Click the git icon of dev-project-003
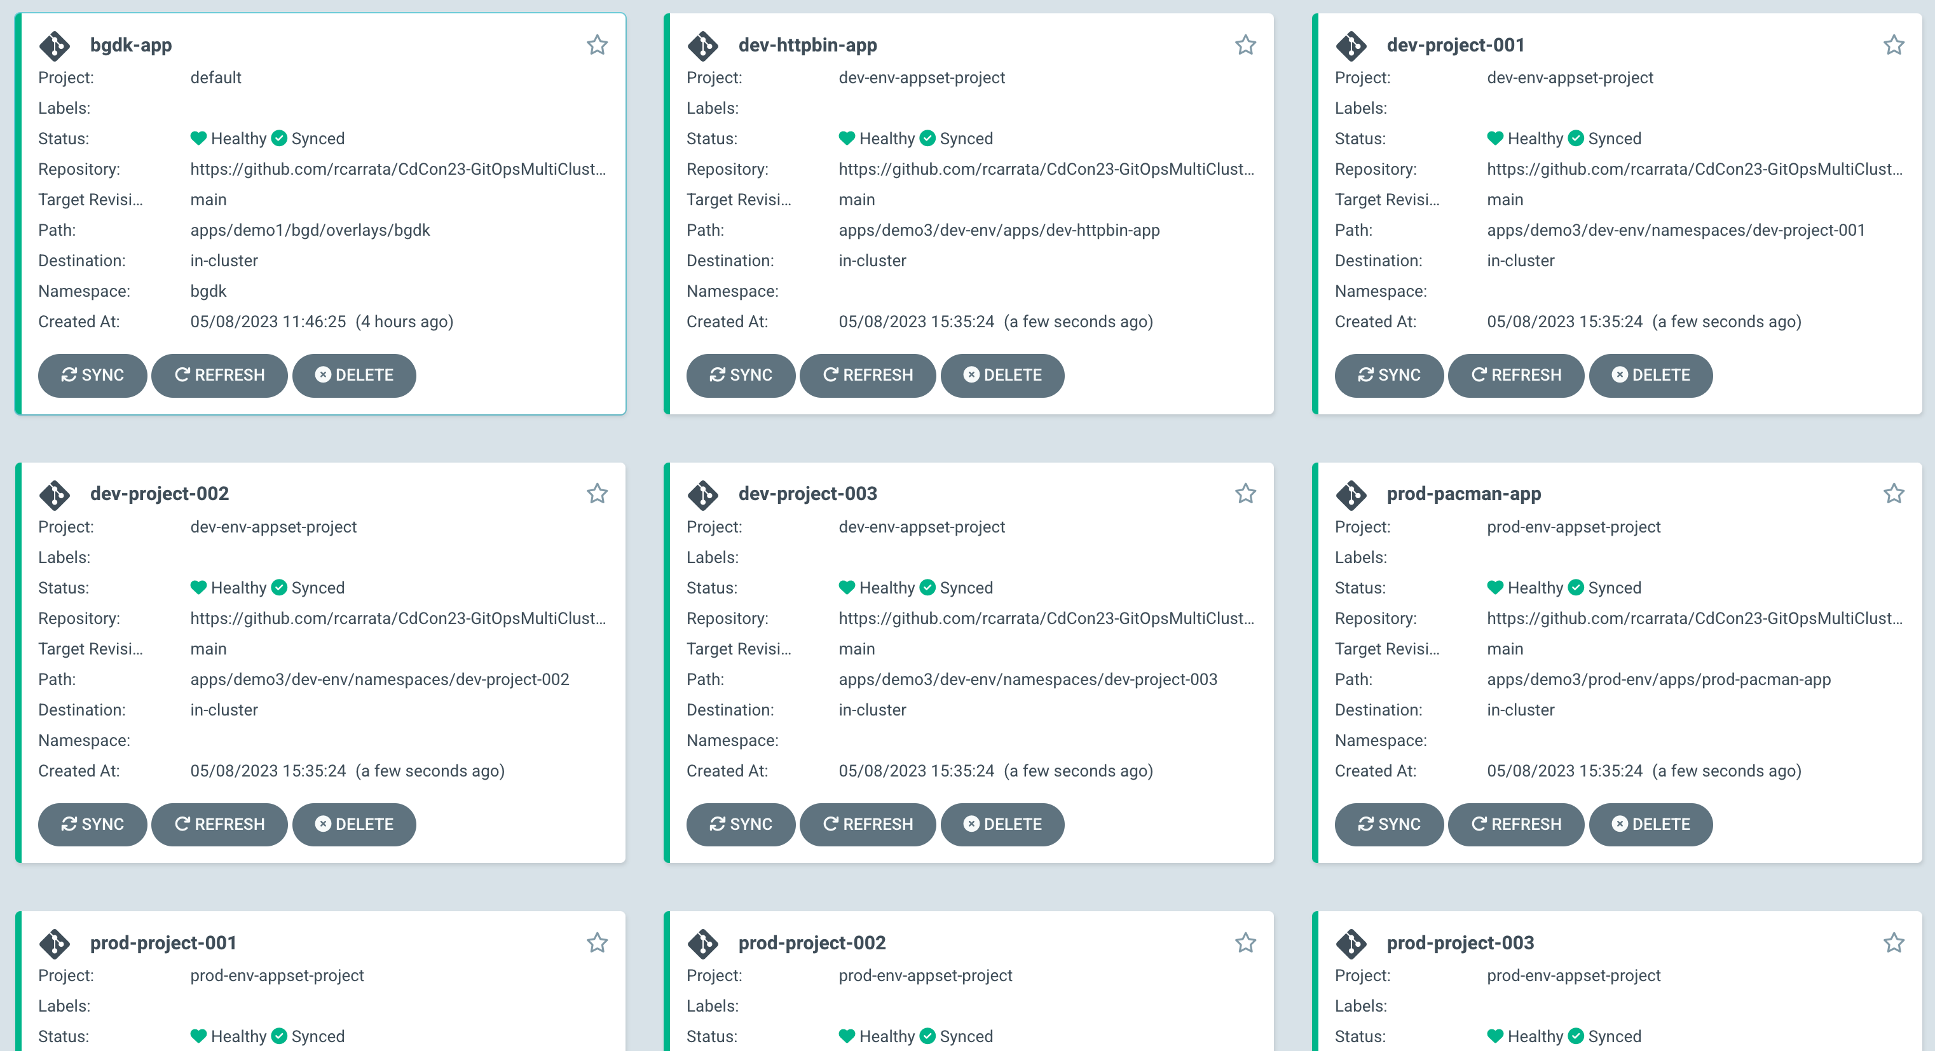Screen dimensions: 1935x1051 coord(703,495)
